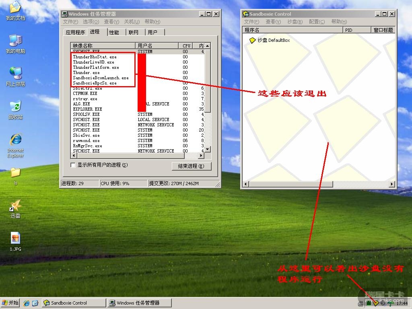Sort processes by 用户名 column header
Screen dimensions: 412x309
tap(157, 46)
